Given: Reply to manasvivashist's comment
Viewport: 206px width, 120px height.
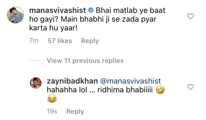Looking at the screenshot, I should [90, 41].
